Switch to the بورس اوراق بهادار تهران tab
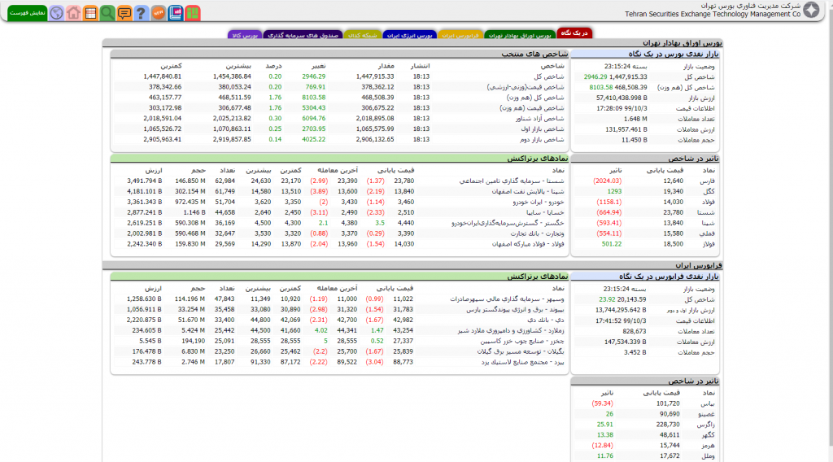Viewport: 833px width, 462px height. click(519, 35)
